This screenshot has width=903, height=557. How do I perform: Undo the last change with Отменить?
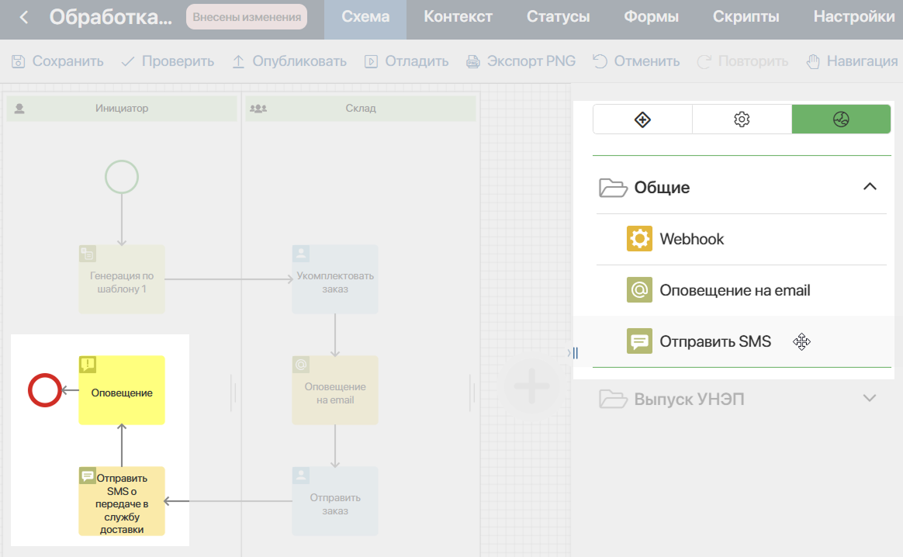coord(636,61)
